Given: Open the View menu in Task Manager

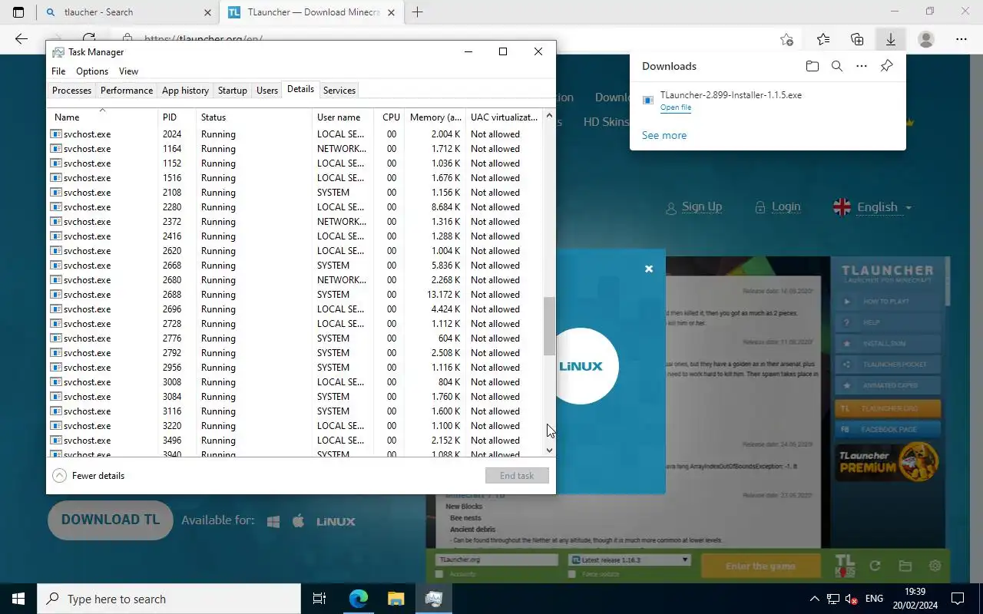Looking at the screenshot, I should 128,71.
